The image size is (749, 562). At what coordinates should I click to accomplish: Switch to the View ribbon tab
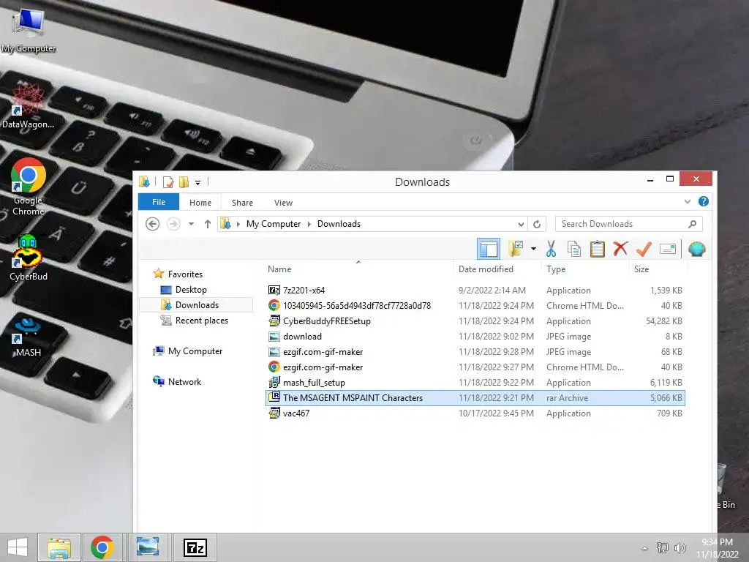[283, 203]
